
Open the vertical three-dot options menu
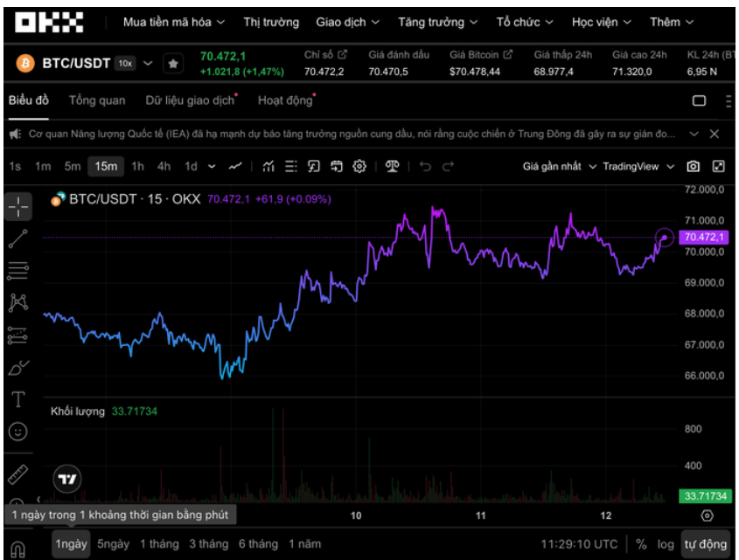point(729,100)
